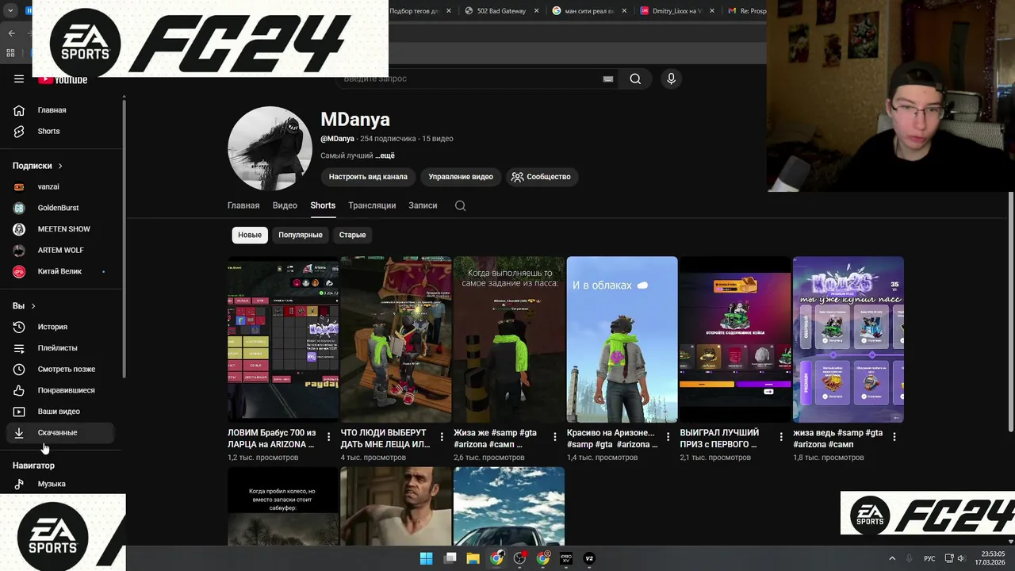Switch to the Видео channel tab

285,205
